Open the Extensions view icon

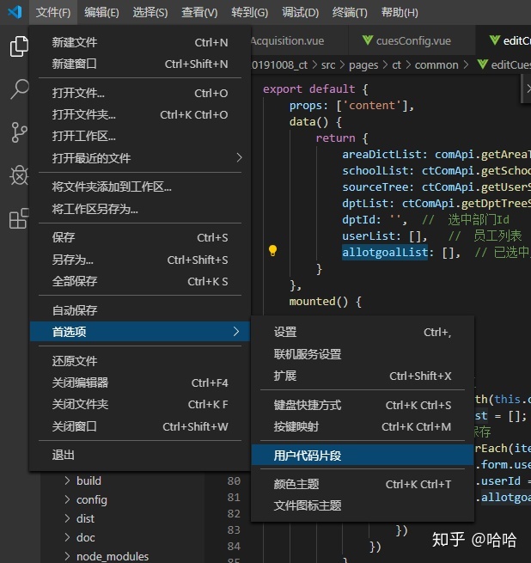19,218
